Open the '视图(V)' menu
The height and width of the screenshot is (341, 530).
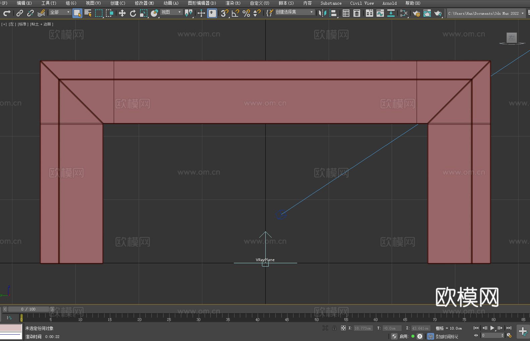tap(93, 3)
